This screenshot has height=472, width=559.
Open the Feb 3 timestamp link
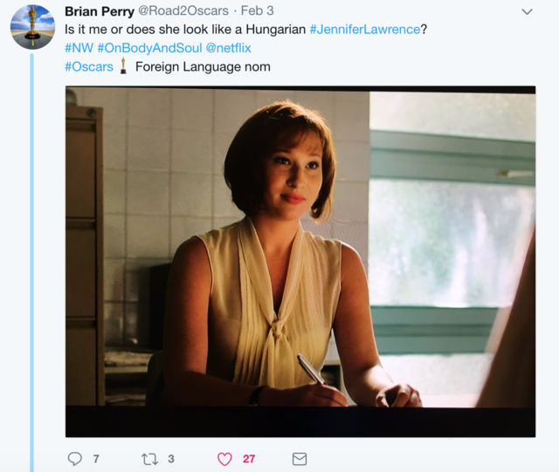click(x=257, y=10)
